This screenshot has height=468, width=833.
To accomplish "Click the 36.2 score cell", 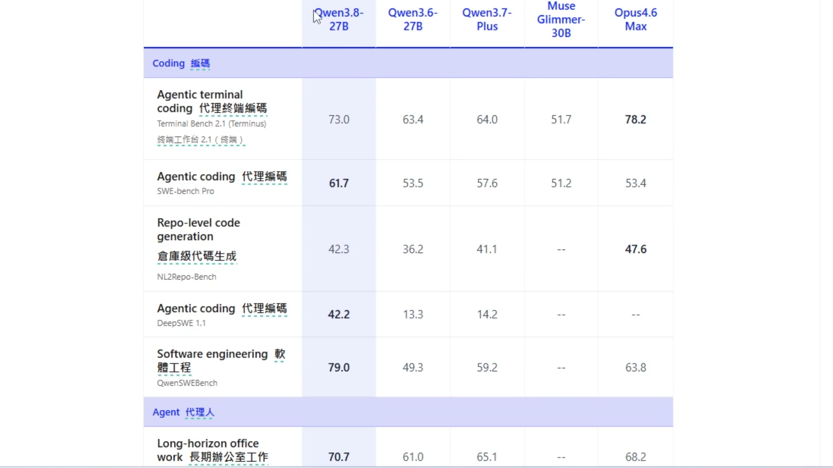I will pos(413,249).
